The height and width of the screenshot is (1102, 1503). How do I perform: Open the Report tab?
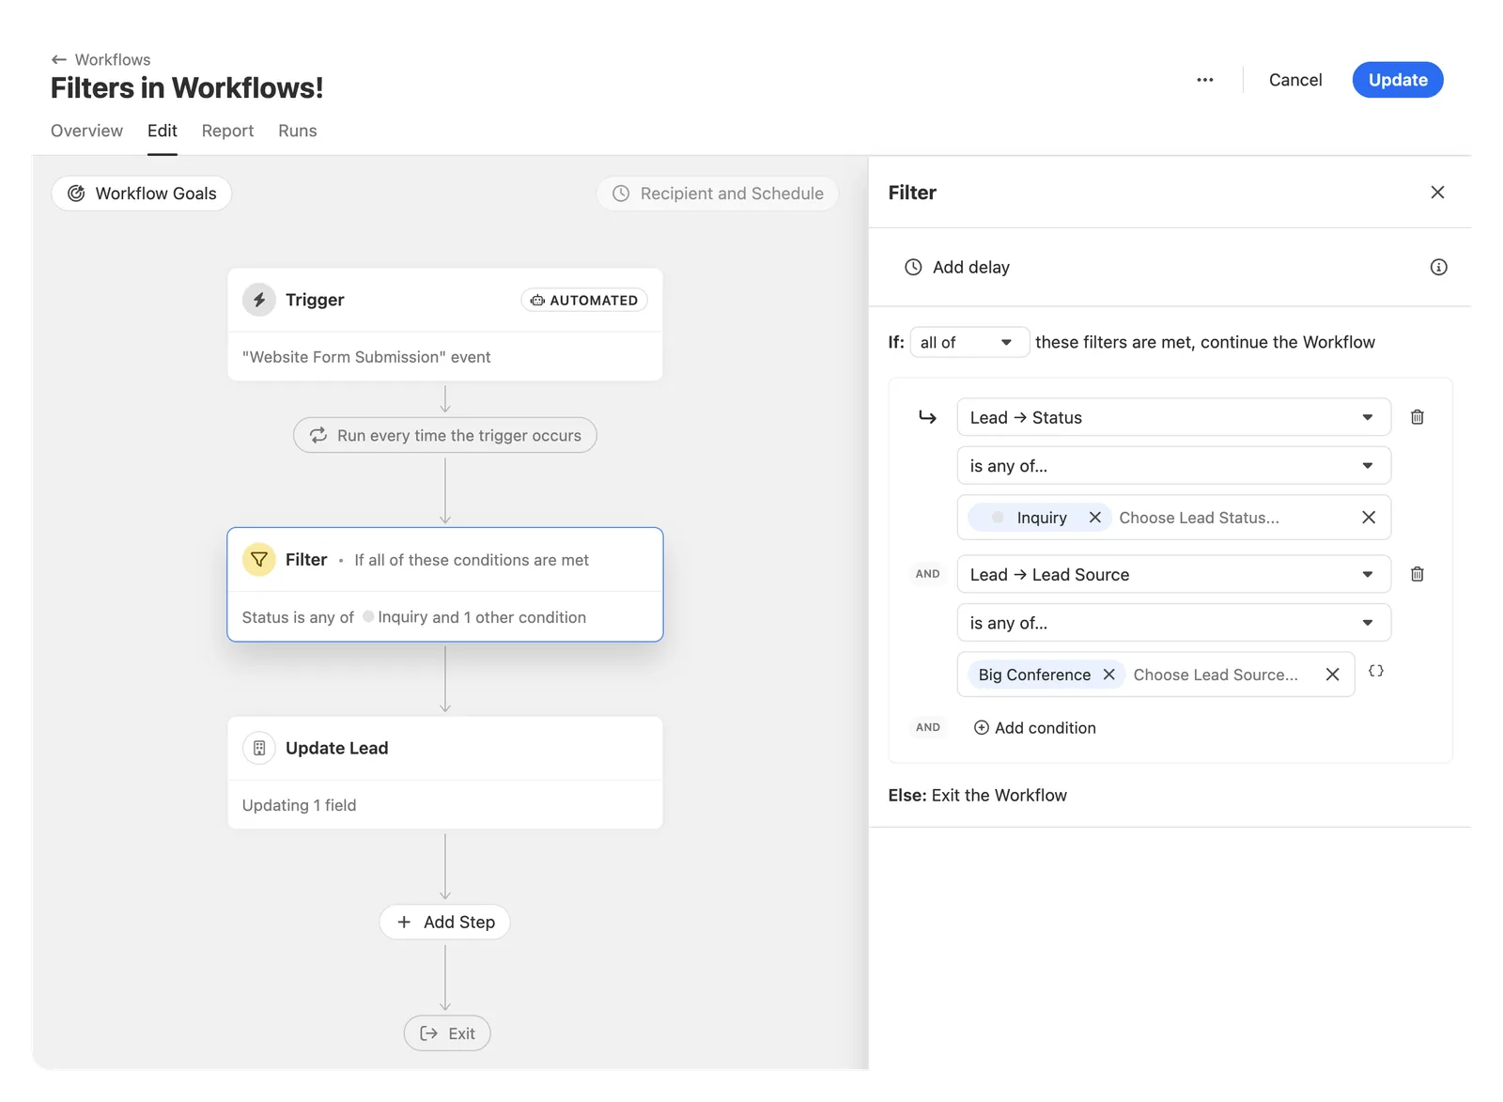click(227, 131)
